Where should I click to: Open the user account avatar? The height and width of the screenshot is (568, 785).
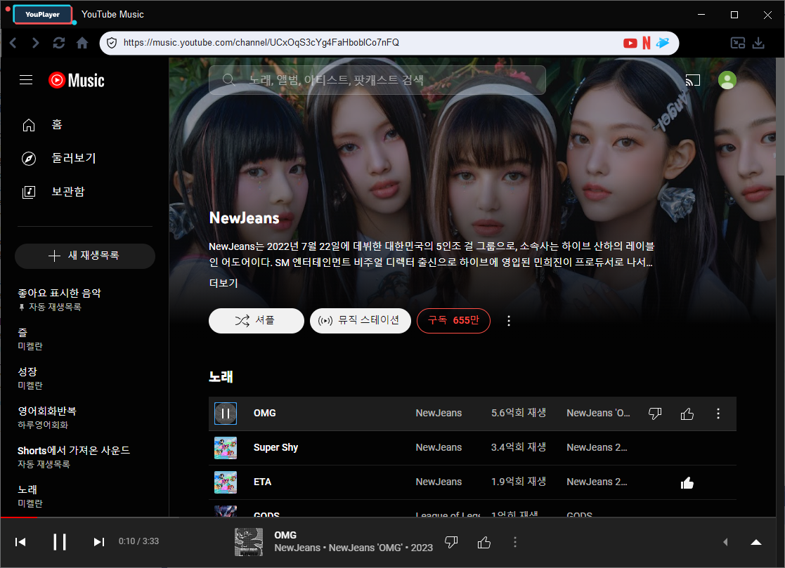point(727,80)
